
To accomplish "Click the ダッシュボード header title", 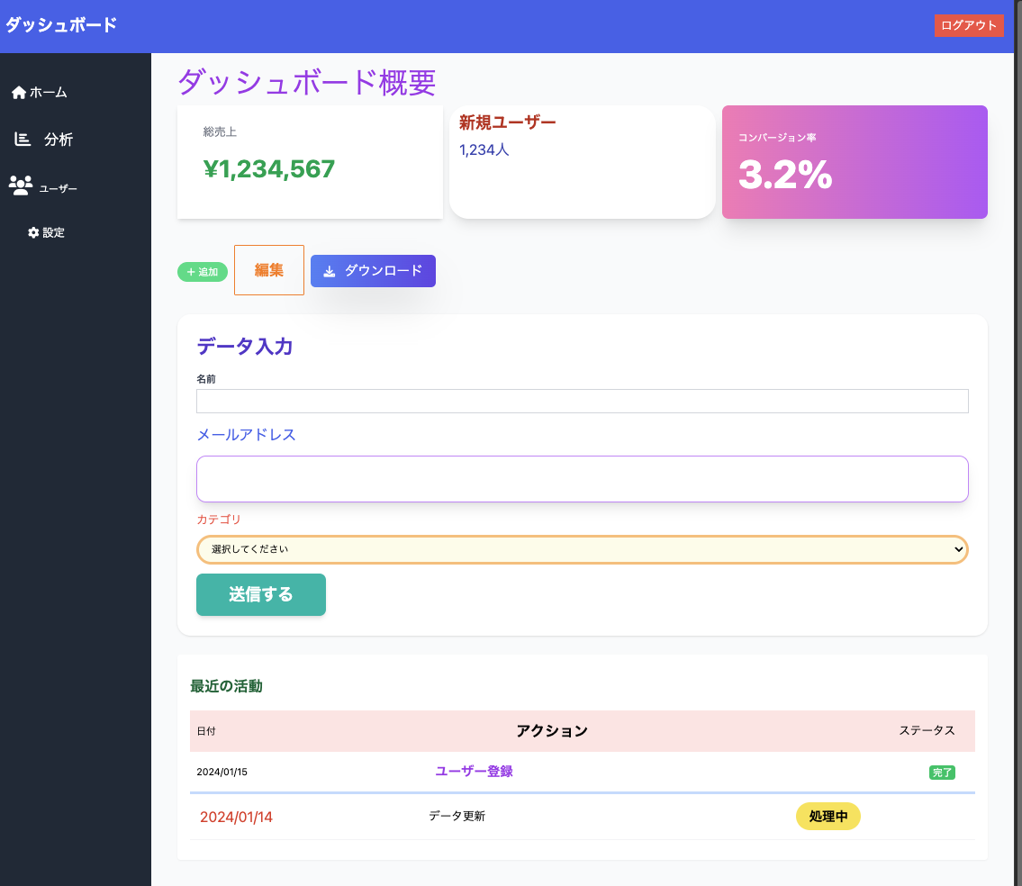I will [61, 25].
